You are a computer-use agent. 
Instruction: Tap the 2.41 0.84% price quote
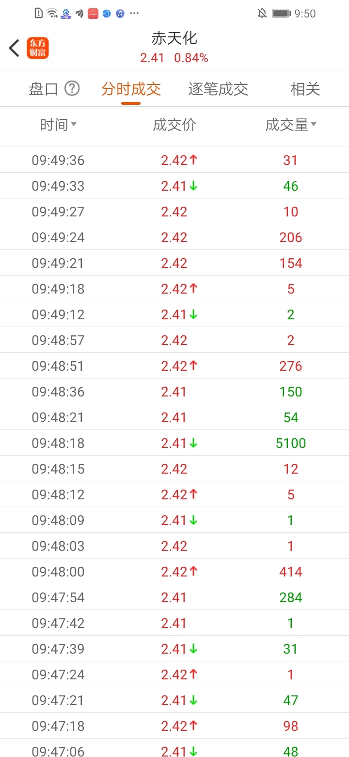click(174, 58)
